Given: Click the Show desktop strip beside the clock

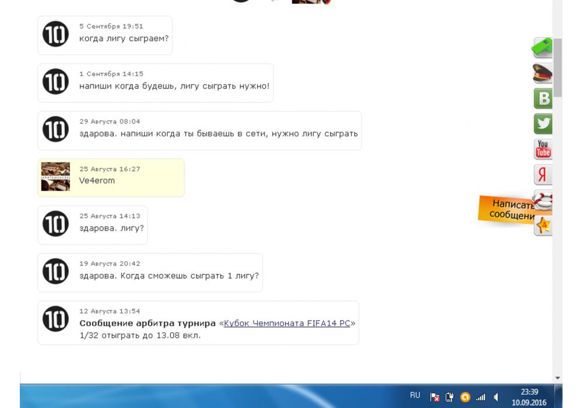Looking at the screenshot, I should tap(558, 396).
